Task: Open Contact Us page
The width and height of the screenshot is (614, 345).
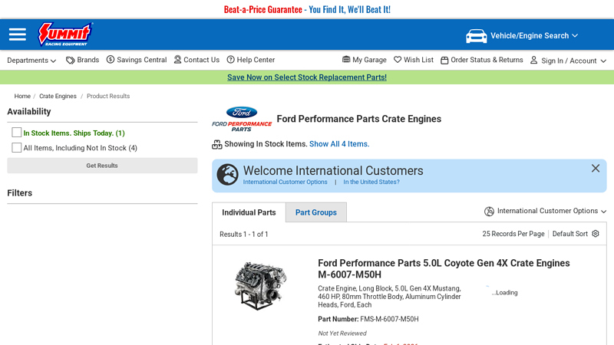Action: [201, 60]
